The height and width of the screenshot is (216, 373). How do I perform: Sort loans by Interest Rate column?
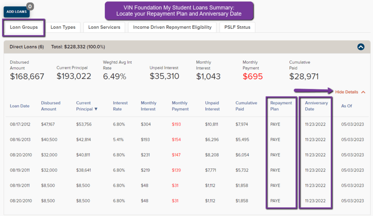(x=120, y=106)
